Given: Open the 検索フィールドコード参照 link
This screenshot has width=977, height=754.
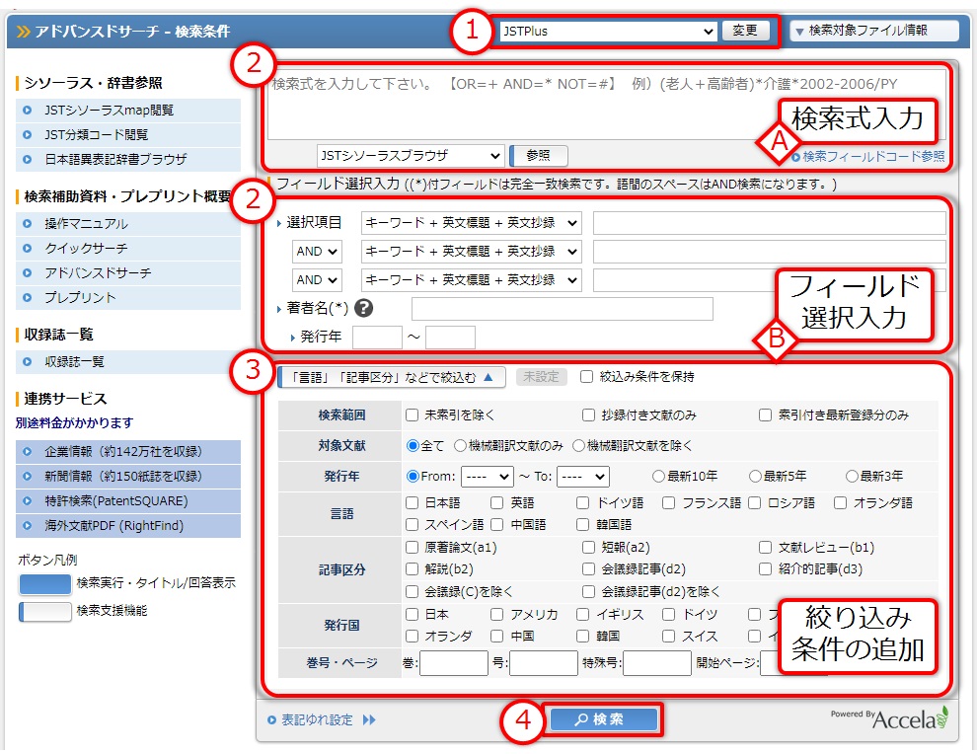Looking at the screenshot, I should click(872, 156).
